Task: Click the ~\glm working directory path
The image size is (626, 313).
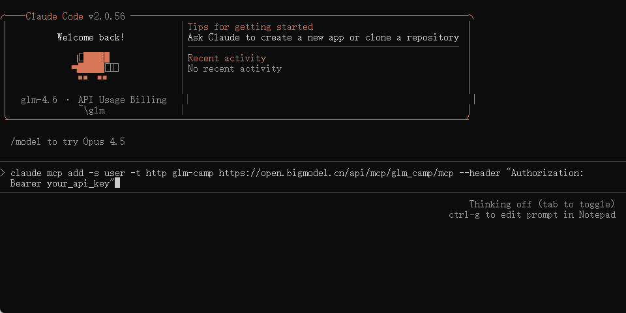Action: 91,110
